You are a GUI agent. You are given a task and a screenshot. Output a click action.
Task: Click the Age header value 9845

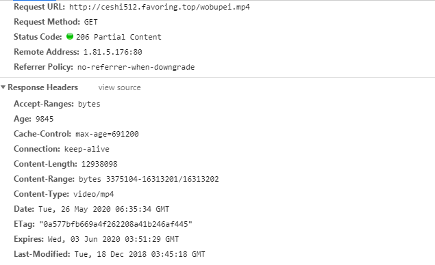(45, 119)
